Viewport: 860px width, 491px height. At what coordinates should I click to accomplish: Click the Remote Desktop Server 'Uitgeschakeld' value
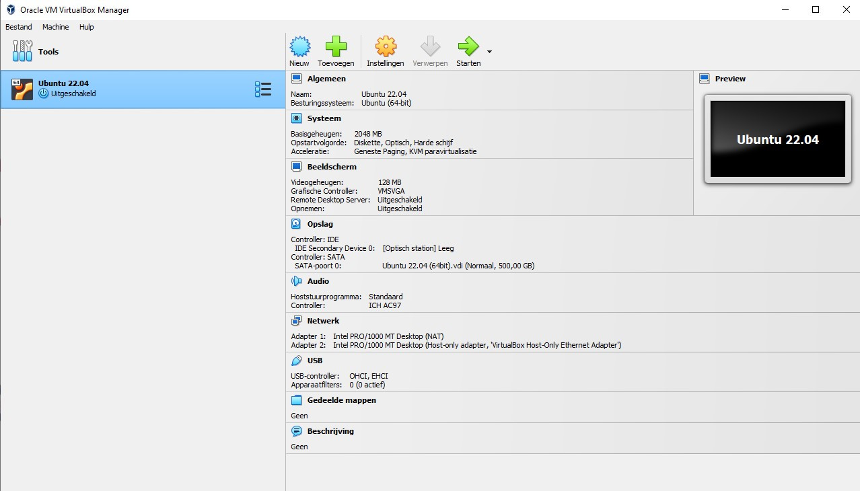tap(400, 200)
